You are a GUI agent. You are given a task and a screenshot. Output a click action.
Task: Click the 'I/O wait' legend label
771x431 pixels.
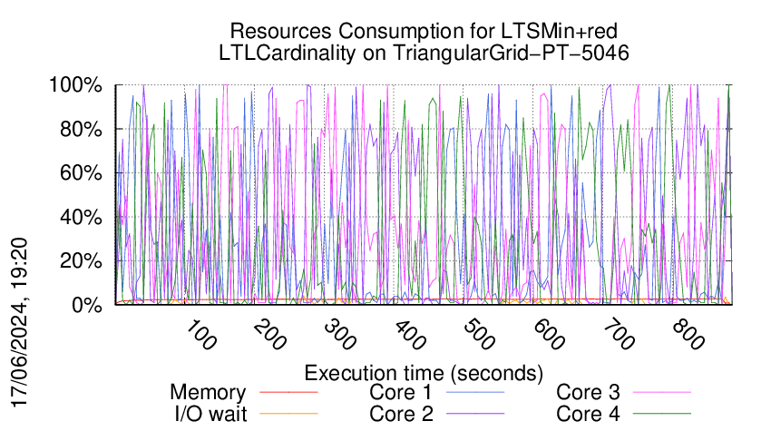click(210, 414)
